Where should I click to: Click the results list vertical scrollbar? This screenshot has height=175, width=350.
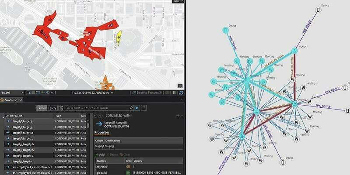coord(88,125)
